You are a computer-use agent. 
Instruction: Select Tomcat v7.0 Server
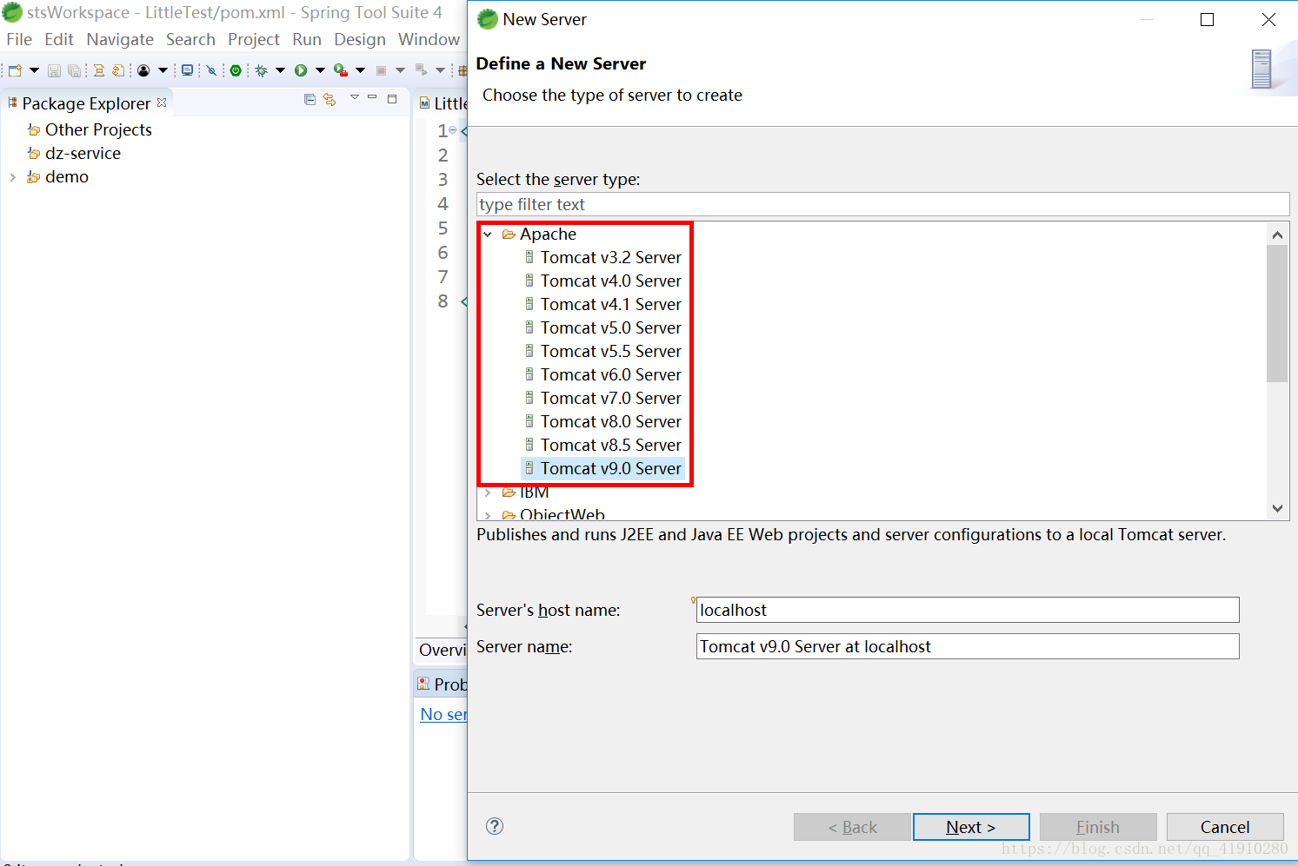(x=610, y=398)
